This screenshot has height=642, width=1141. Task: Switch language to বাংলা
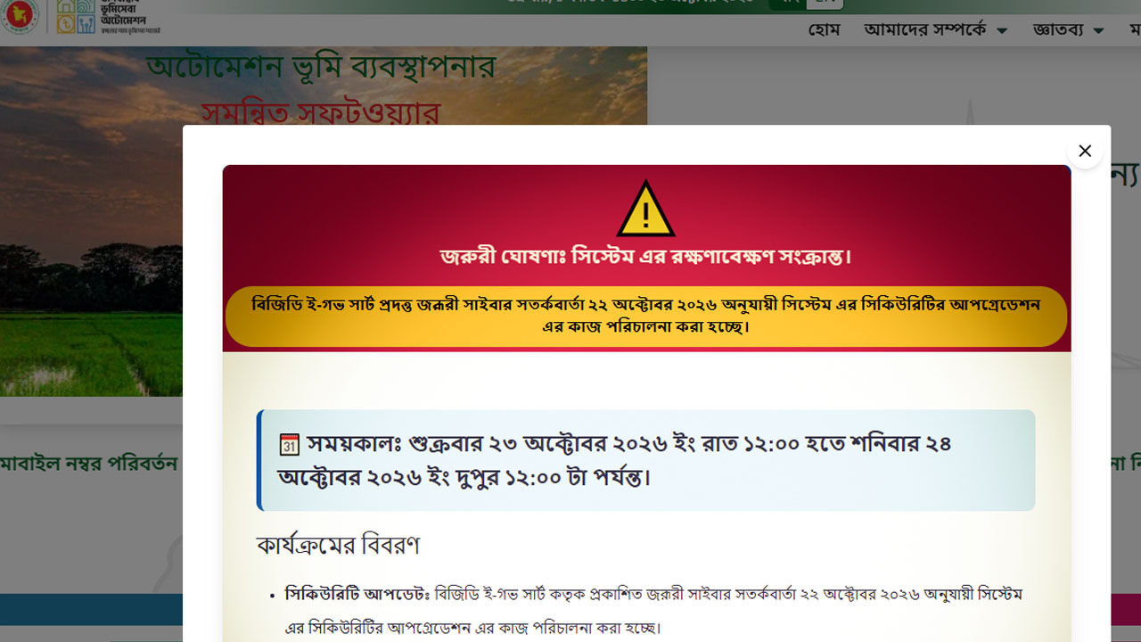[x=788, y=3]
